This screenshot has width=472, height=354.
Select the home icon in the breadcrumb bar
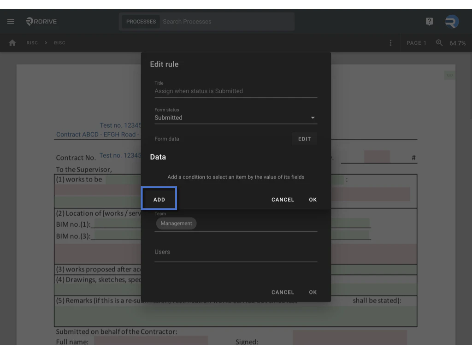[x=12, y=42]
